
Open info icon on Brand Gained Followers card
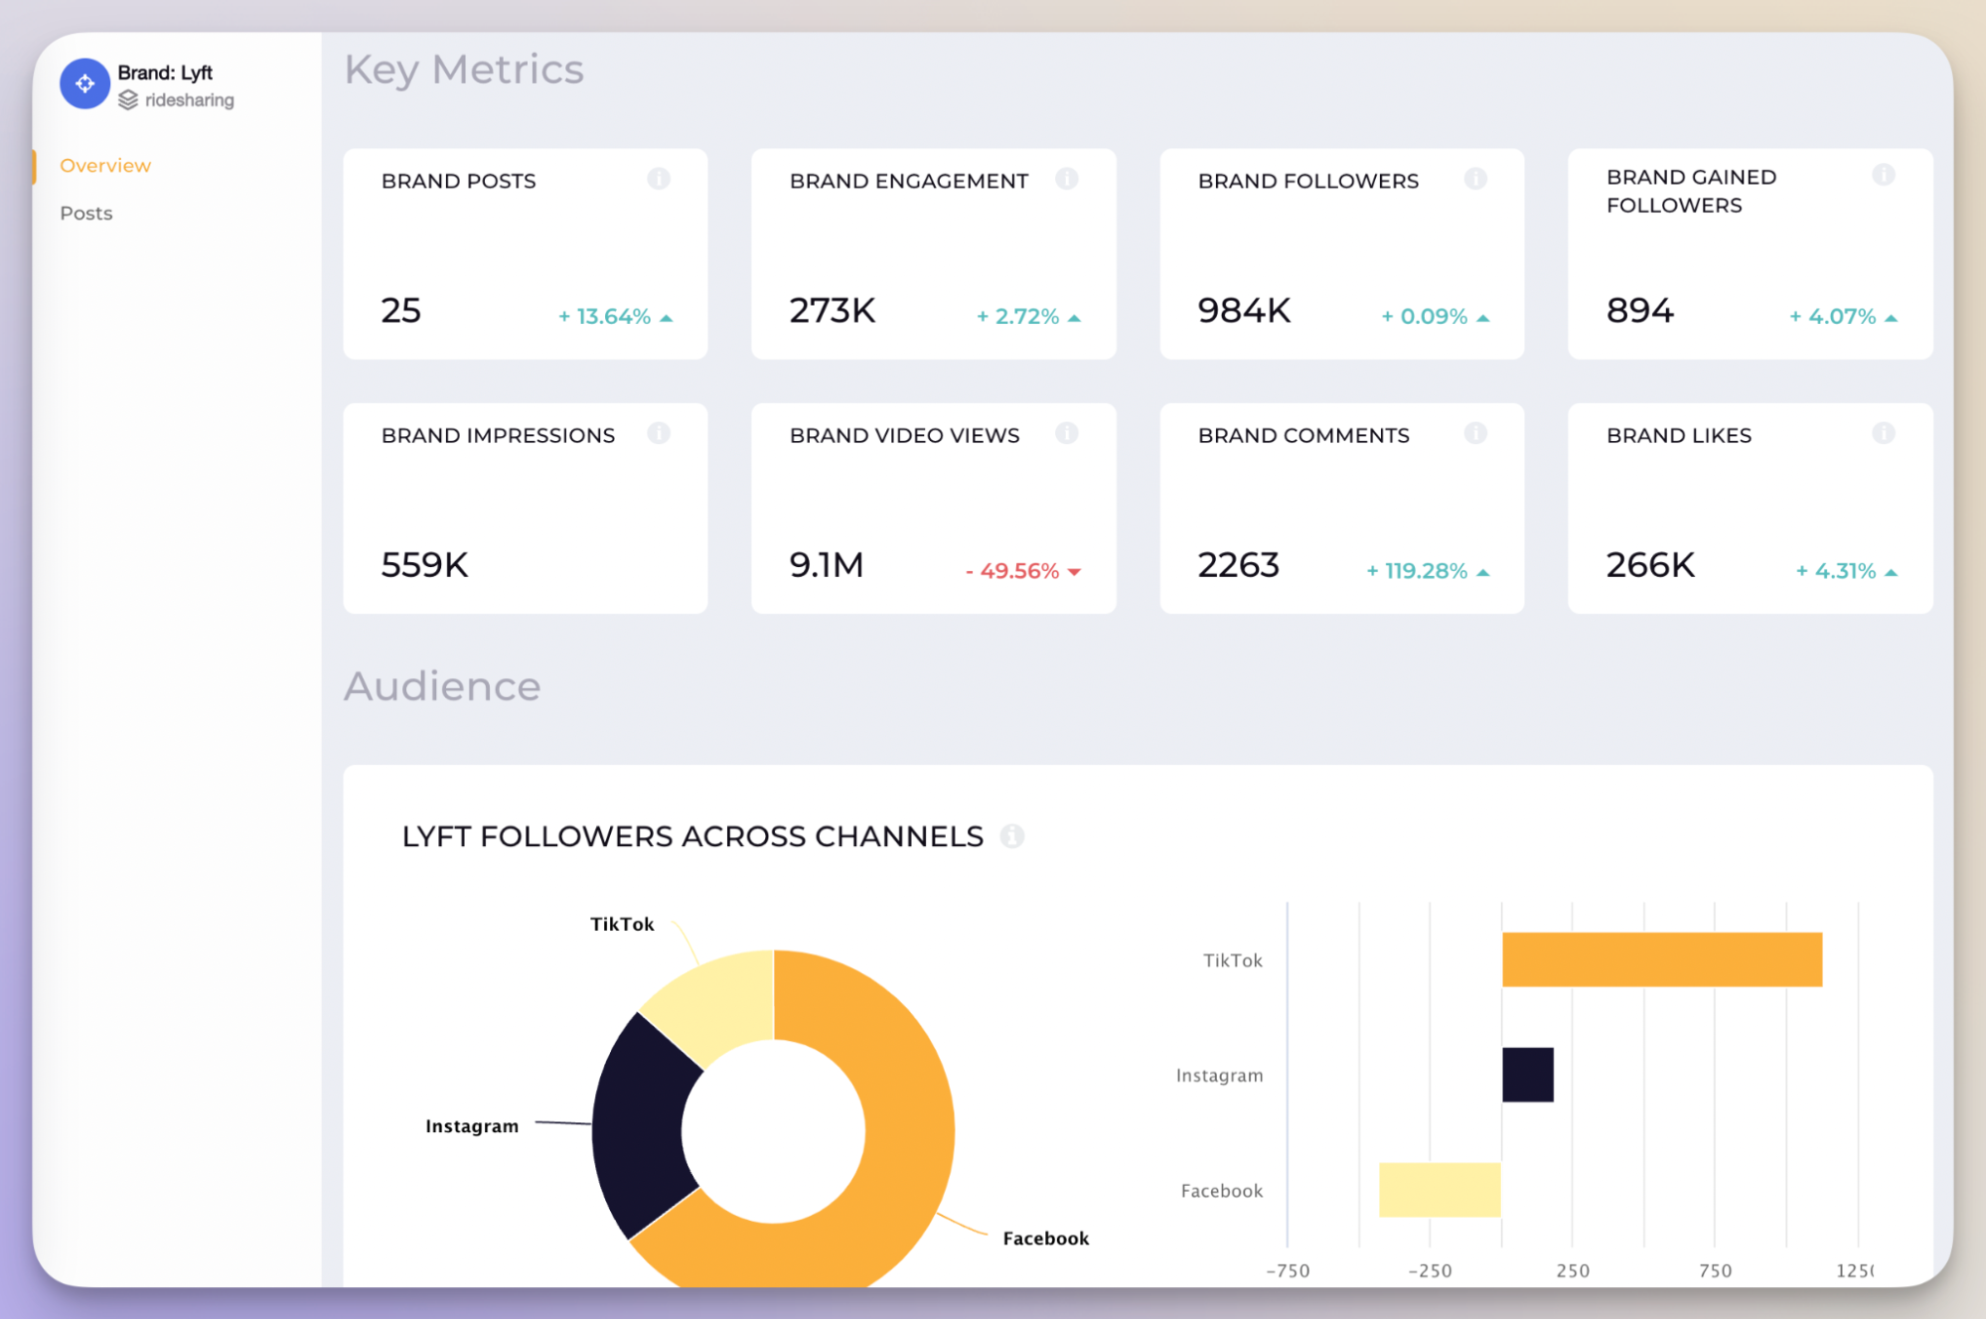(1884, 175)
